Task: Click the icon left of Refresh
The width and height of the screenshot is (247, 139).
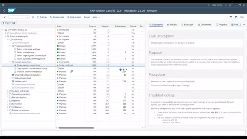Action: (33, 17)
